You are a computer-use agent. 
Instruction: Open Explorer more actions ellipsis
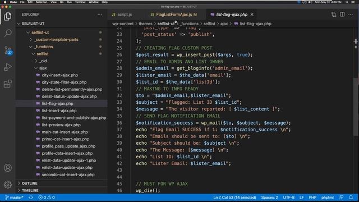(100, 15)
